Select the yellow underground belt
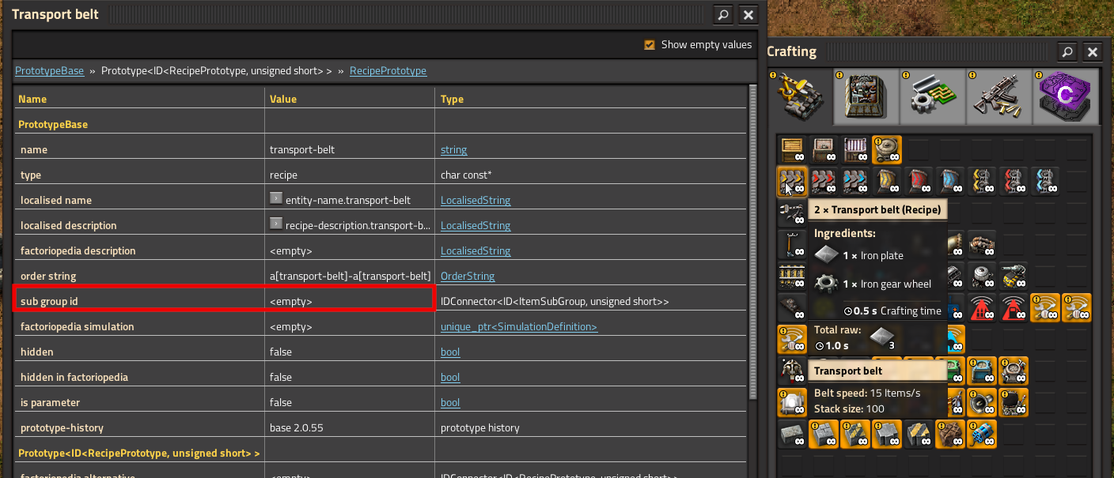Viewport: 1114px width, 478px height. [887, 182]
